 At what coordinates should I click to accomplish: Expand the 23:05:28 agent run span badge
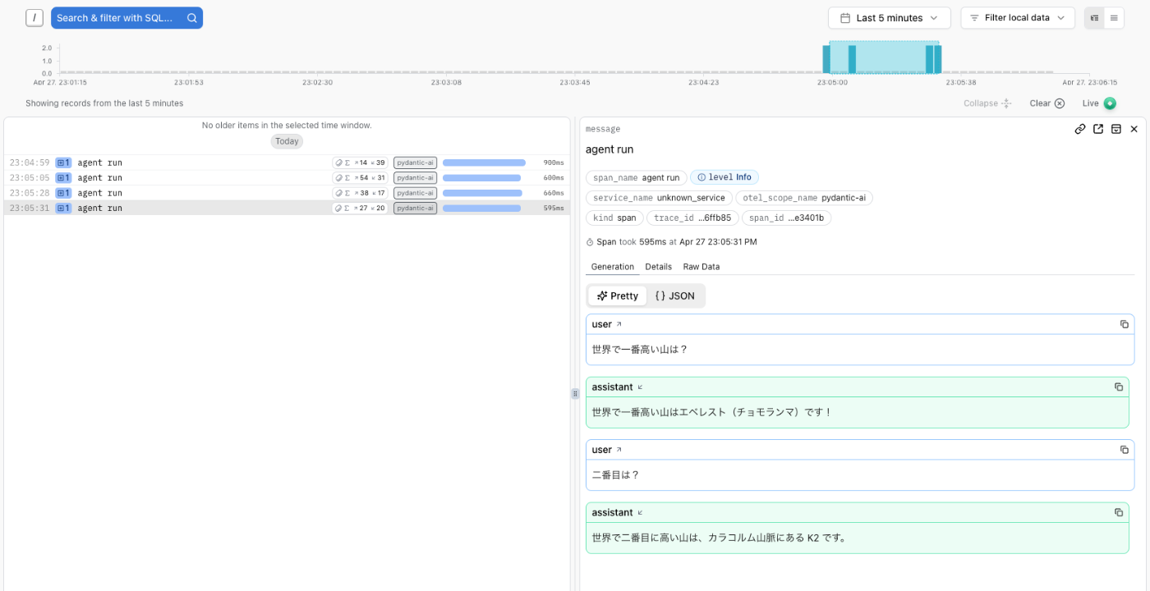coord(63,193)
